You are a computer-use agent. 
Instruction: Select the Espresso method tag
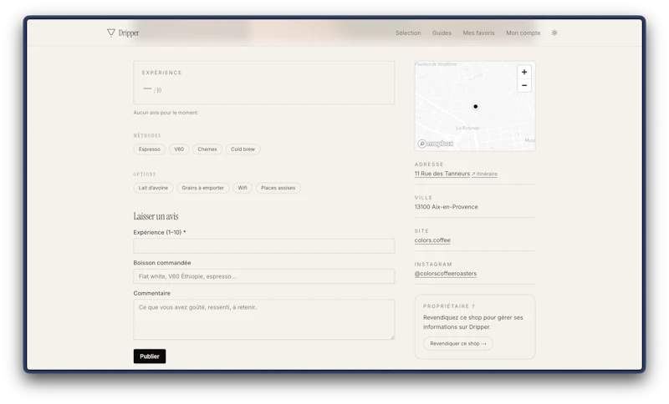pos(150,149)
